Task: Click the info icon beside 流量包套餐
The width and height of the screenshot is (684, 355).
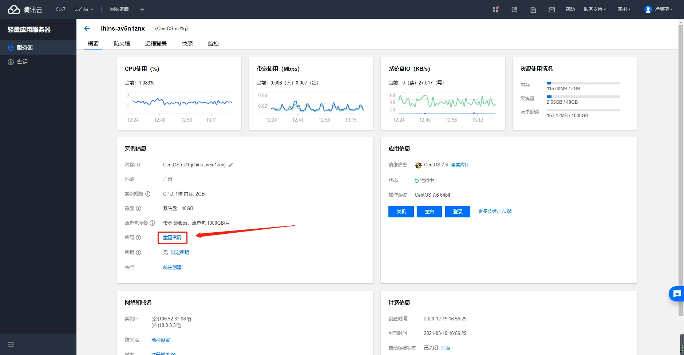Action: tap(153, 223)
